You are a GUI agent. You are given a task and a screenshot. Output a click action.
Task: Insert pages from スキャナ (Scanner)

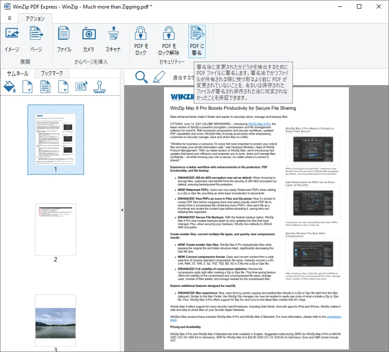click(x=113, y=39)
